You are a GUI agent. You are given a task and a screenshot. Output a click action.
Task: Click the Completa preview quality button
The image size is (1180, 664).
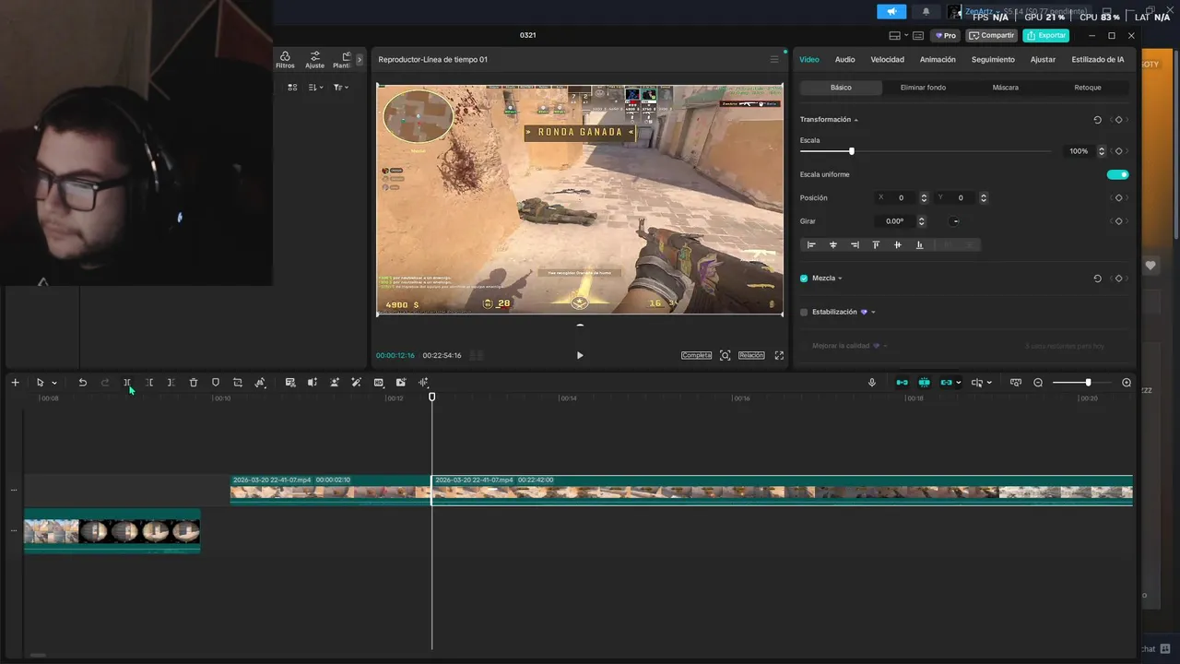697,355
